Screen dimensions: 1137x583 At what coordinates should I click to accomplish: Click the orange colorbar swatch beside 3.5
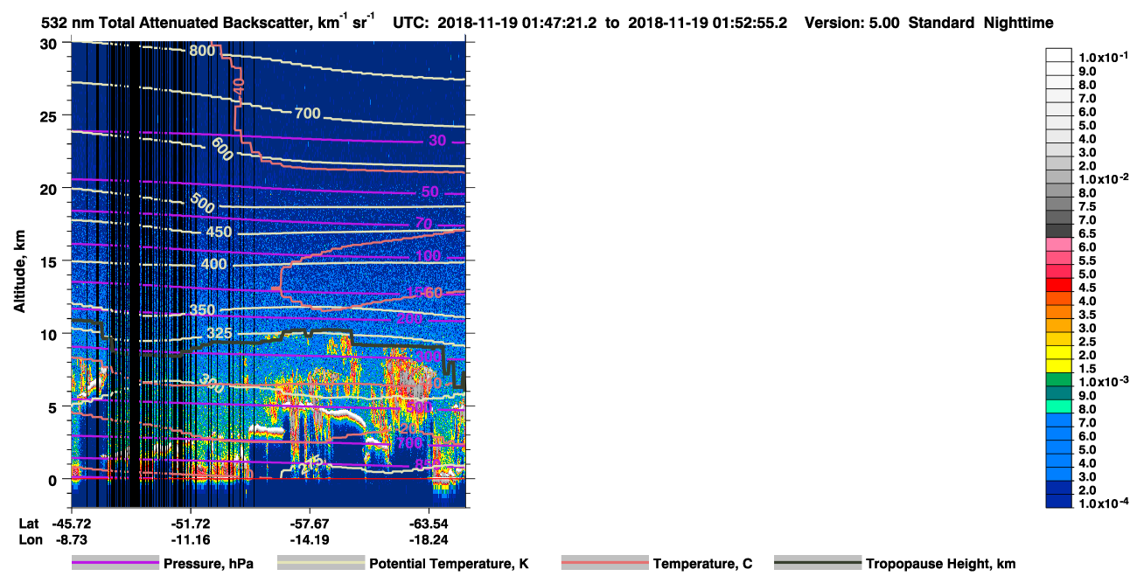pyautogui.click(x=1058, y=312)
